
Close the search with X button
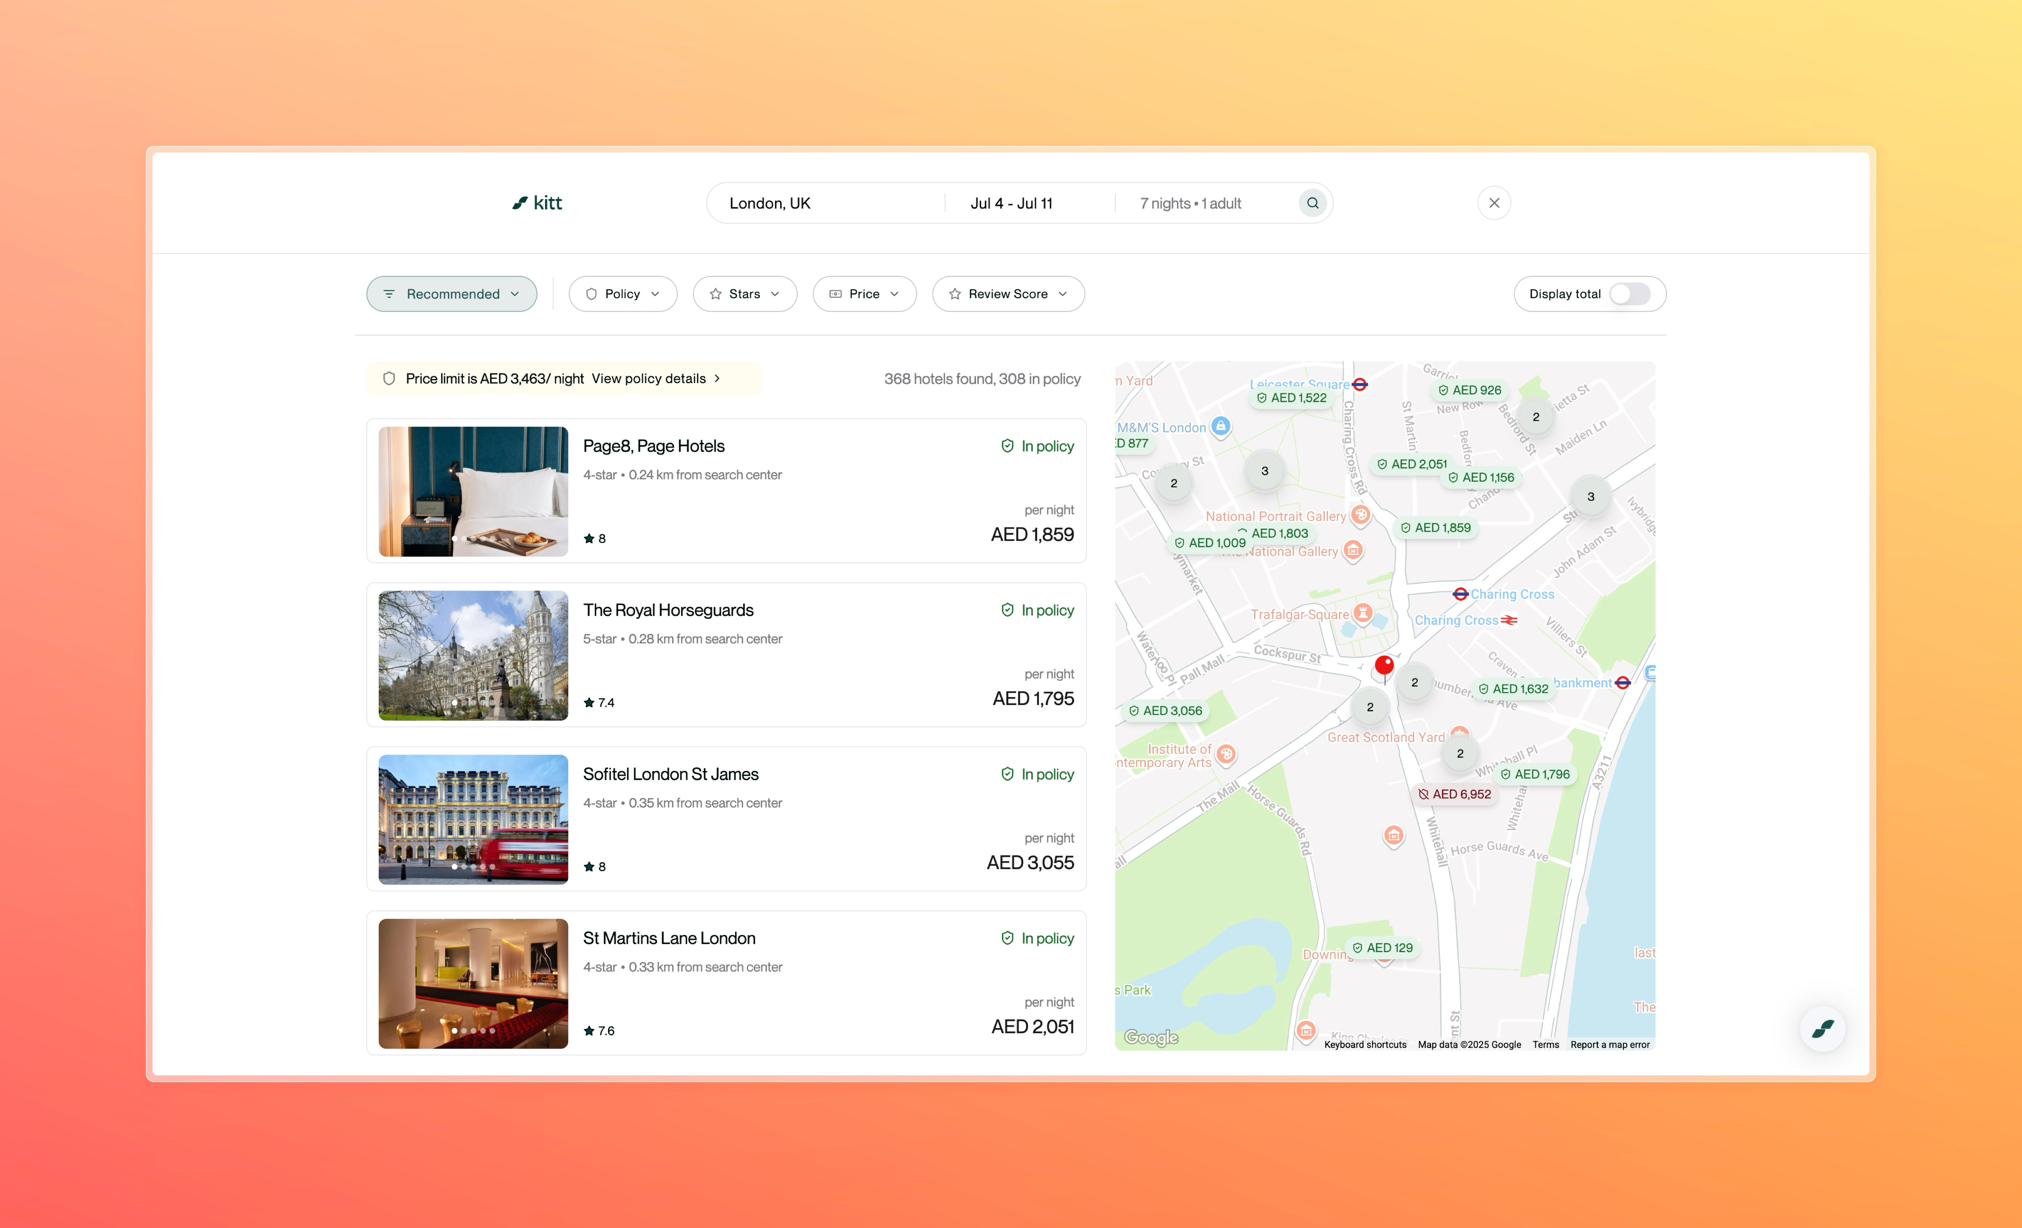pos(1493,203)
